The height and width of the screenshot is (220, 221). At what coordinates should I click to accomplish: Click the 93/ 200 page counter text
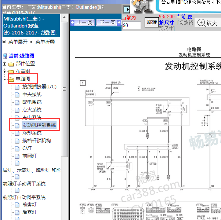coord(167,16)
